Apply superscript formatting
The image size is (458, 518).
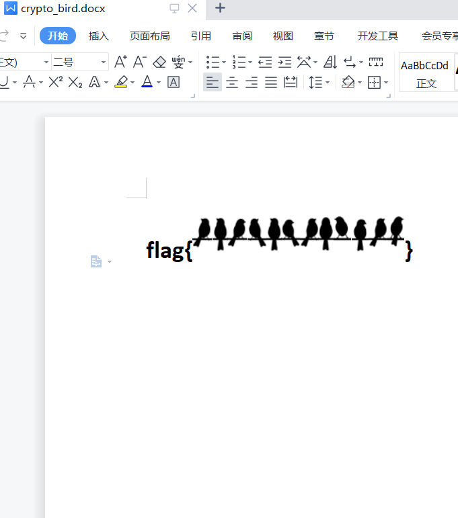tap(56, 83)
